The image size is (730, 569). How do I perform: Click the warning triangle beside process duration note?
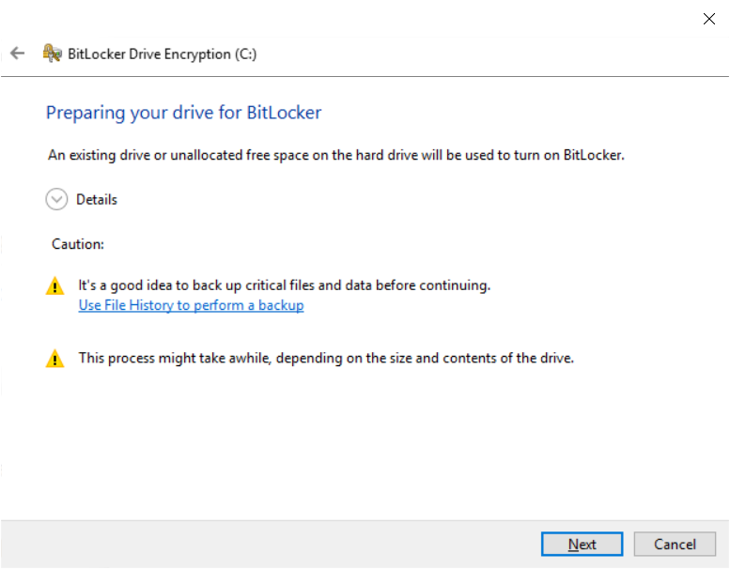[54, 359]
